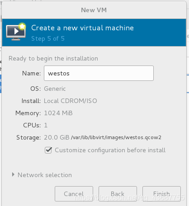Click the 'Customize configuration before install' label
The width and height of the screenshot is (189, 206).
[x=110, y=150]
